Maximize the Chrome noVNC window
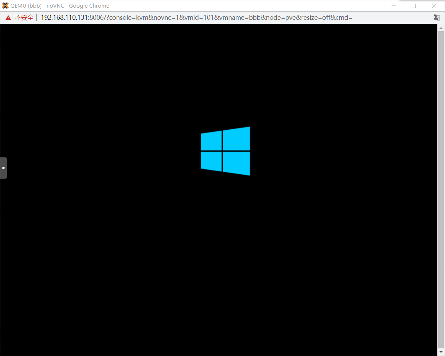 pyautogui.click(x=414, y=6)
